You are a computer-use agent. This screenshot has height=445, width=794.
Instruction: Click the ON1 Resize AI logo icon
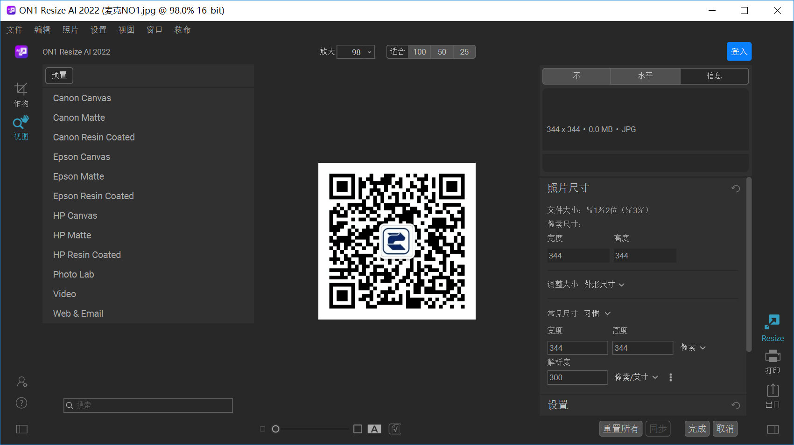click(21, 52)
